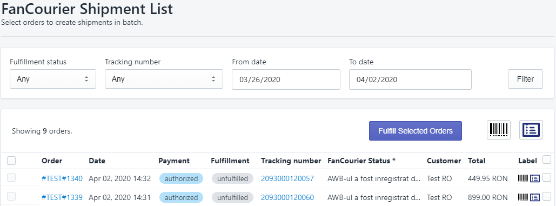Open the Tracking number filter dropdown

[x=164, y=79]
